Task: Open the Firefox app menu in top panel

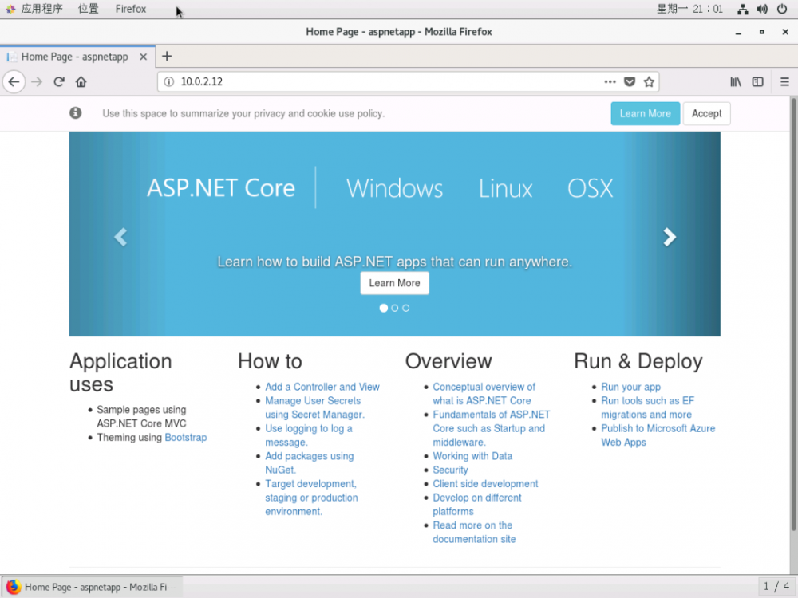Action: pyautogui.click(x=131, y=9)
